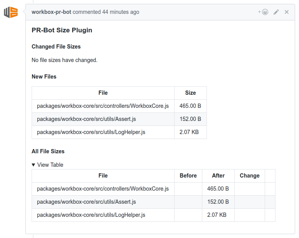Click the Before column header
Image resolution: width=299 pixels, height=238 pixels.
[x=188, y=176]
